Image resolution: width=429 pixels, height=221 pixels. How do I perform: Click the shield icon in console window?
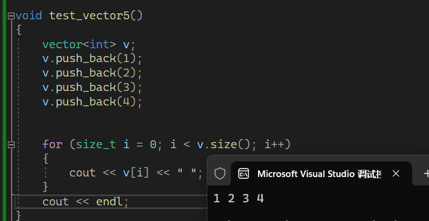point(220,173)
